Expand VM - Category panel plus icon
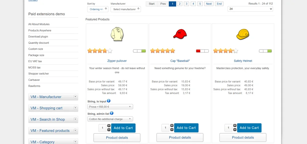This screenshot has width=307, height=144. point(75,142)
